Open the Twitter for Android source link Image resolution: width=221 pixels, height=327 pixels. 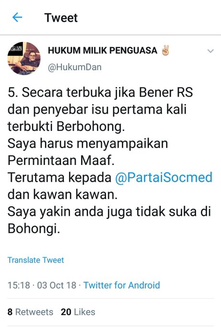tap(122, 285)
